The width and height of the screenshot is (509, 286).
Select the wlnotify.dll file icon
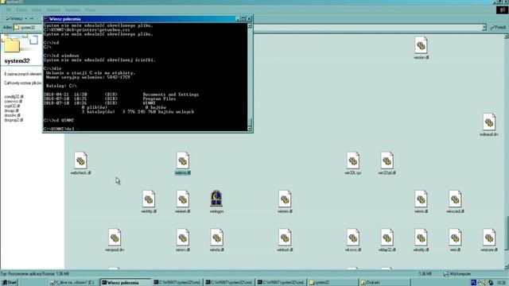pos(421,238)
